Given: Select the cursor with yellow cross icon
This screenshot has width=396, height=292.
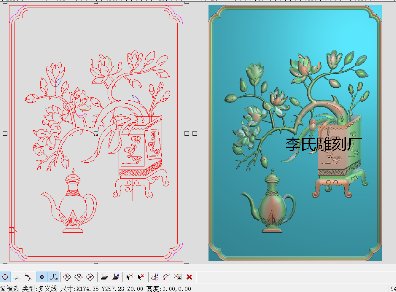Looking at the screenshot, I should [129, 277].
